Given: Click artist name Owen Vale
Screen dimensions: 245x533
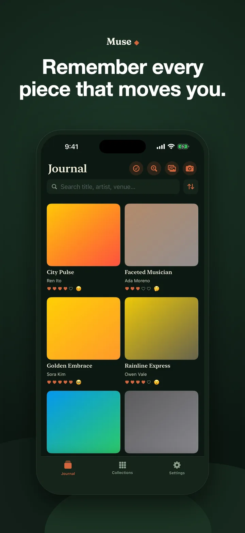Looking at the screenshot, I should pos(136,374).
